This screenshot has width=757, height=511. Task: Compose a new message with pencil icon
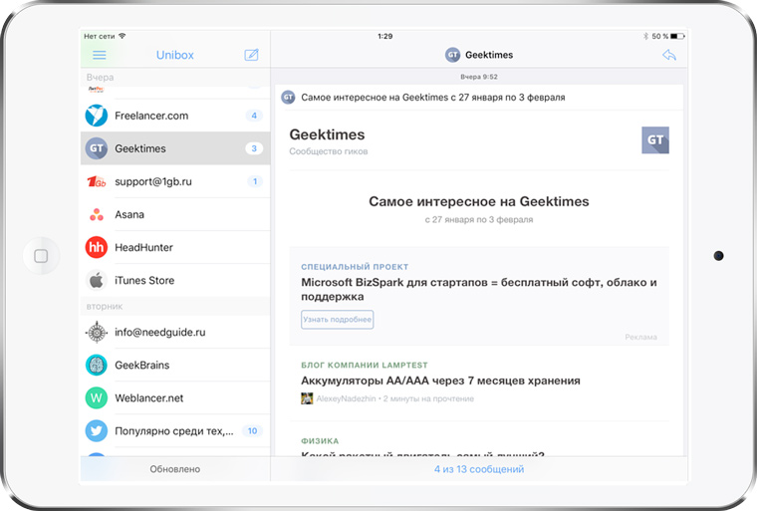pyautogui.click(x=251, y=55)
